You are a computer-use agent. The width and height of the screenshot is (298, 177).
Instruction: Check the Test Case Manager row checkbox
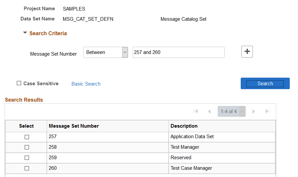point(27,168)
